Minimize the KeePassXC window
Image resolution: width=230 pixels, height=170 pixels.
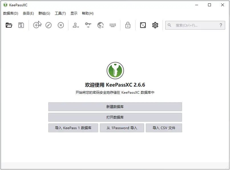point(197,5)
